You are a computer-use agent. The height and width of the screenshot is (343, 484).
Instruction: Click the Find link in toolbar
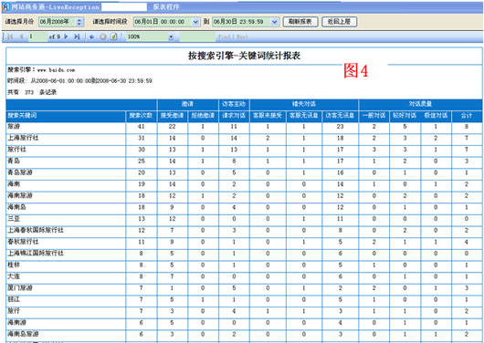[x=224, y=36]
